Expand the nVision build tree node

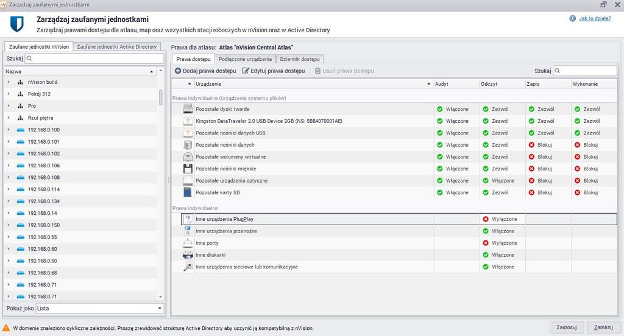pos(9,82)
